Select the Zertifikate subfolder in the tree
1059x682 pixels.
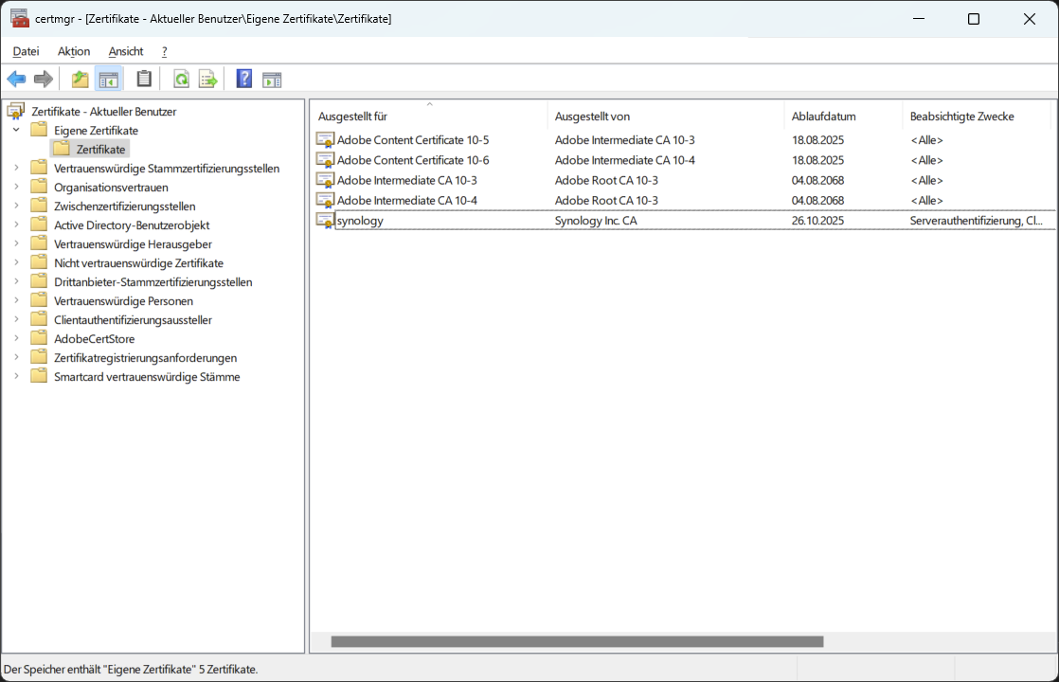[100, 150]
